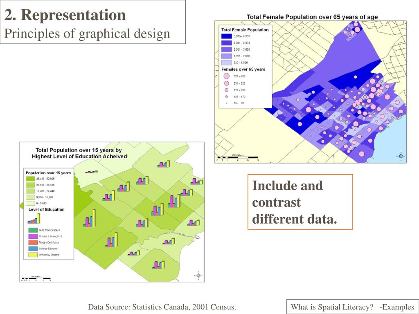This screenshot has width=419, height=314.
Task: Pick the 2,501 - 3,050 blue swatch
Action: pos(226,49)
